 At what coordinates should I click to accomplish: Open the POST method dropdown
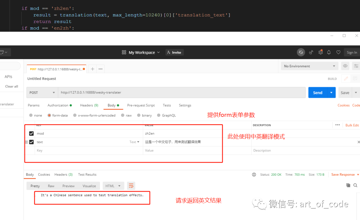42,93
